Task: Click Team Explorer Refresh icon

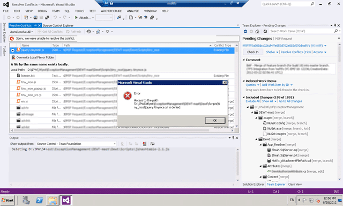Action: click(265, 31)
